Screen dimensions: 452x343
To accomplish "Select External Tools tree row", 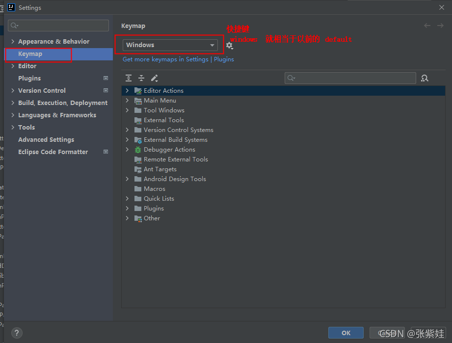I will point(283,120).
